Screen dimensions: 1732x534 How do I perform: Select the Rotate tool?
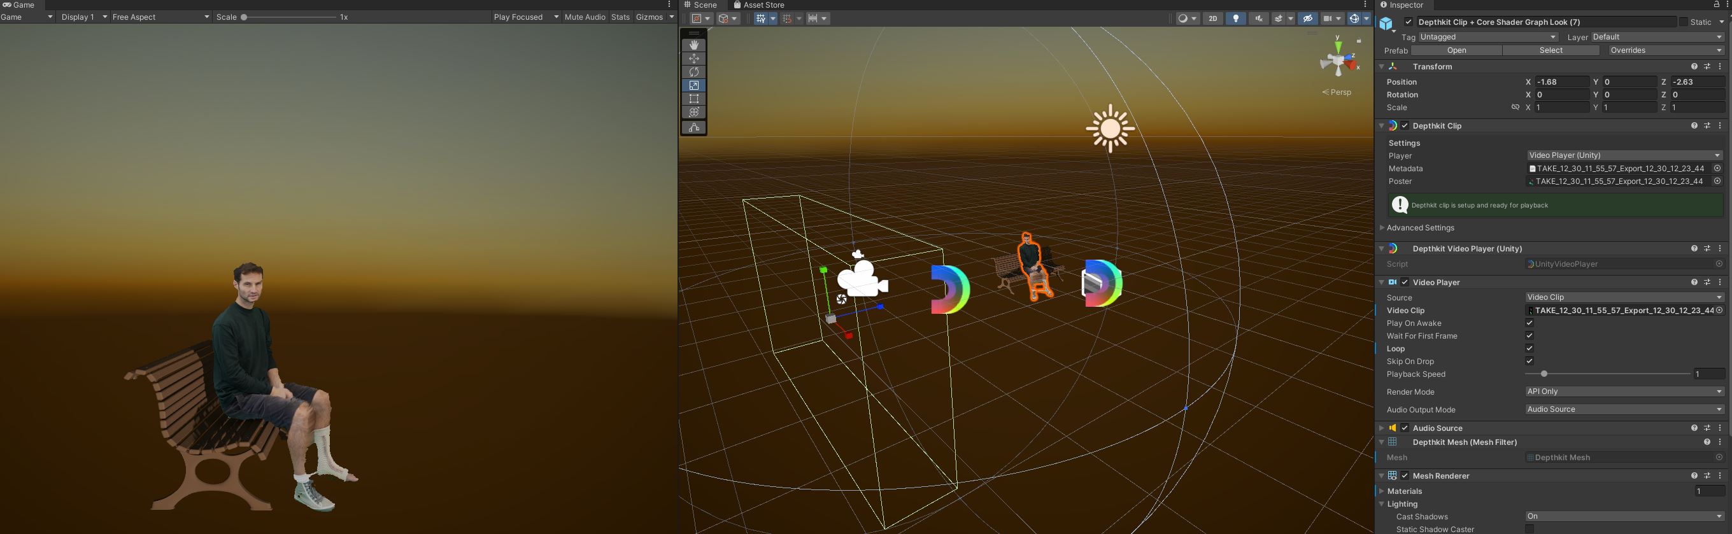[x=694, y=72]
